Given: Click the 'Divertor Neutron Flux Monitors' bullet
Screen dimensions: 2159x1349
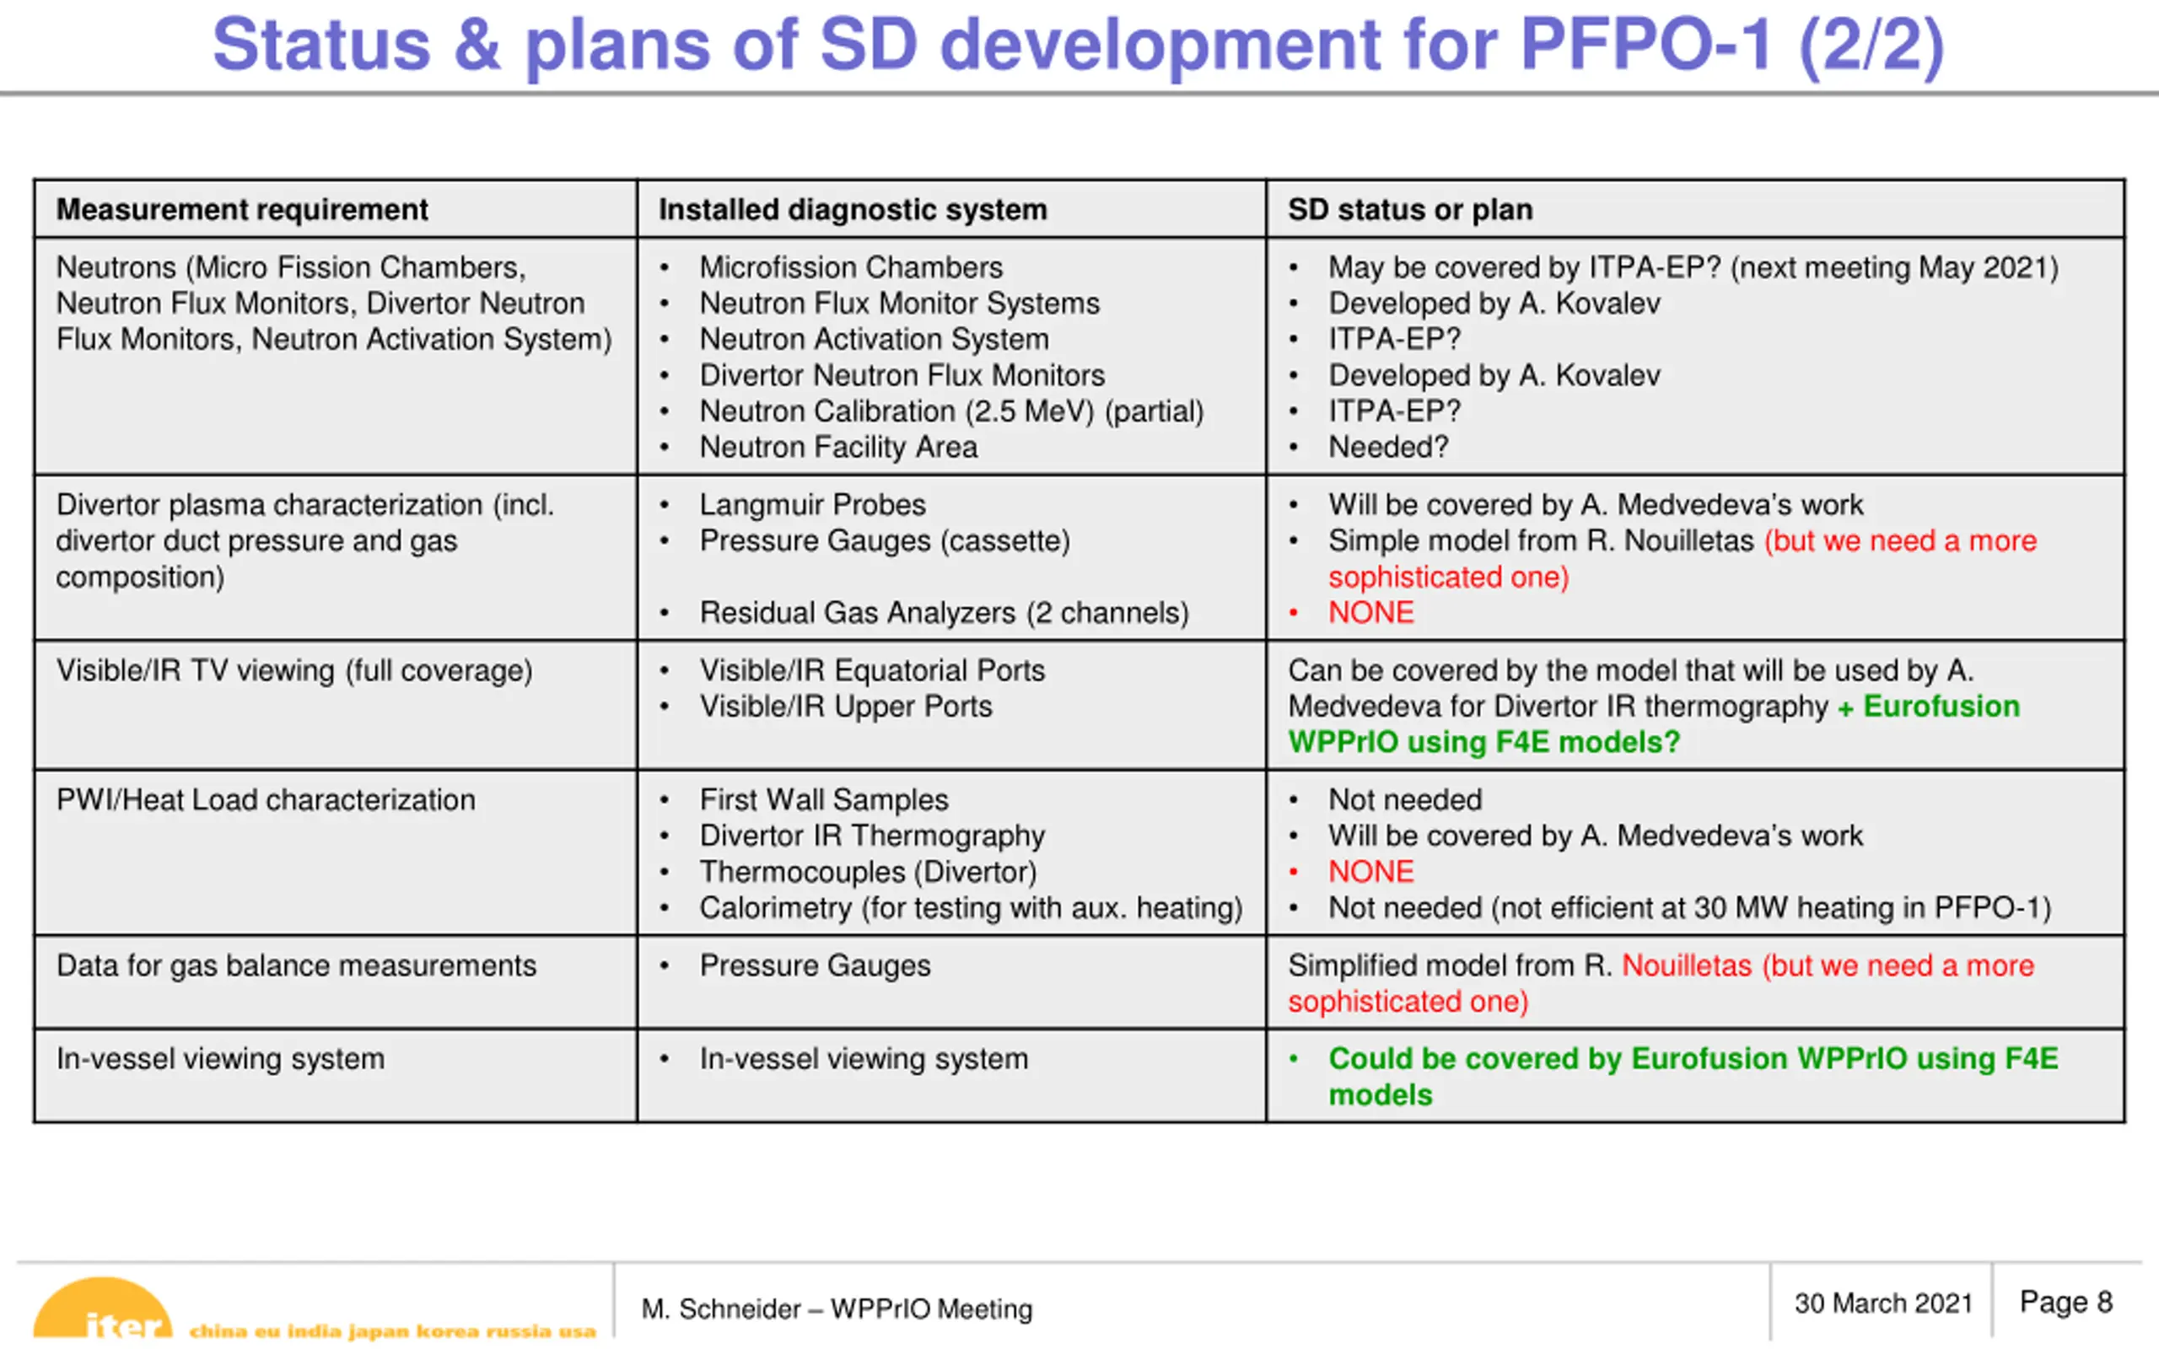Looking at the screenshot, I should click(902, 374).
